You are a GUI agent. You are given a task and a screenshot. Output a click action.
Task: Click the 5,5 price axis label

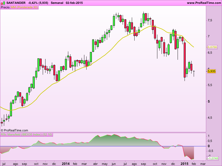pyautogui.click(x=210, y=85)
